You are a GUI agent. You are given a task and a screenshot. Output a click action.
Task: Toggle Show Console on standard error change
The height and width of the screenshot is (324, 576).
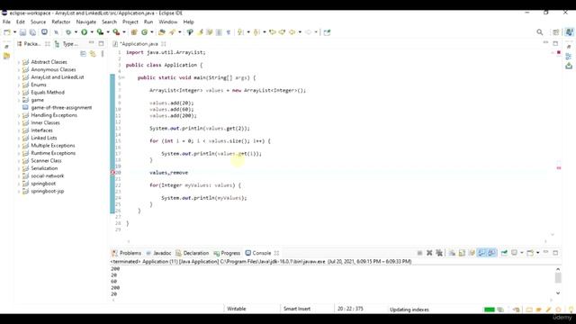(x=491, y=253)
